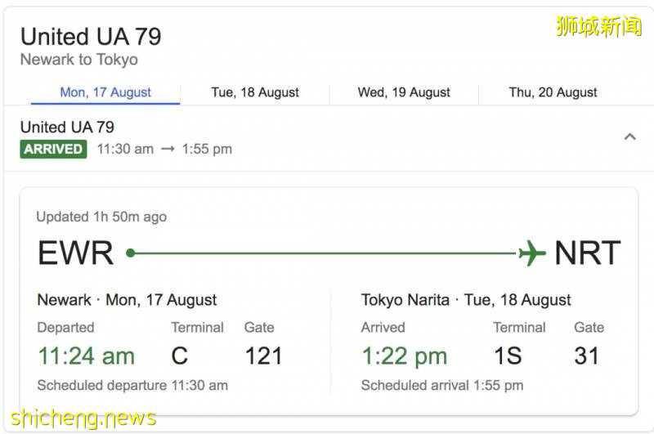Click the Newark to Tokyo subtitle
This screenshot has width=654, height=434.
pyautogui.click(x=78, y=60)
